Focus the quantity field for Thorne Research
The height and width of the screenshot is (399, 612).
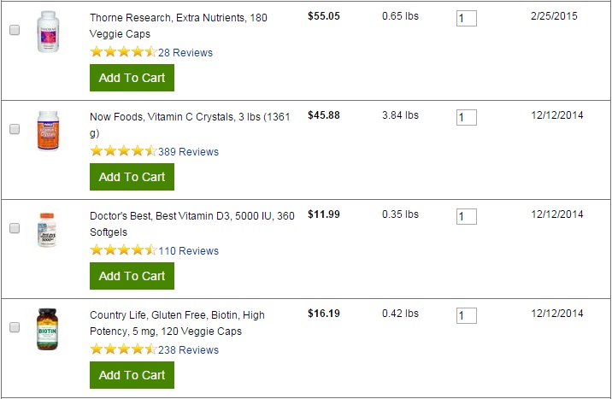pyautogui.click(x=467, y=18)
